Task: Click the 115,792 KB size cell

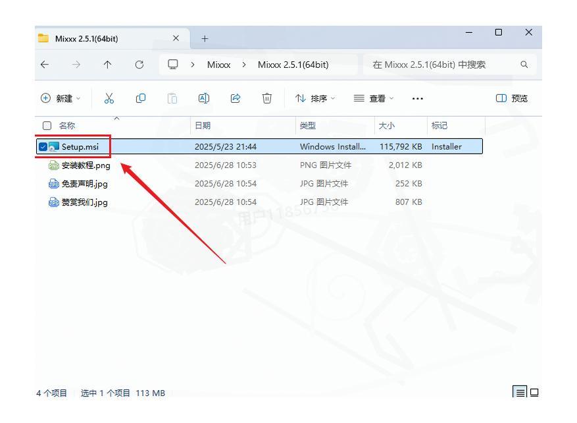Action: click(401, 147)
